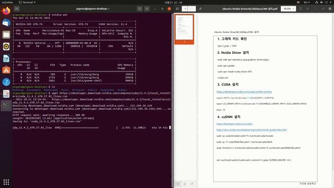Open the Help icon in the dock

click(6, 82)
